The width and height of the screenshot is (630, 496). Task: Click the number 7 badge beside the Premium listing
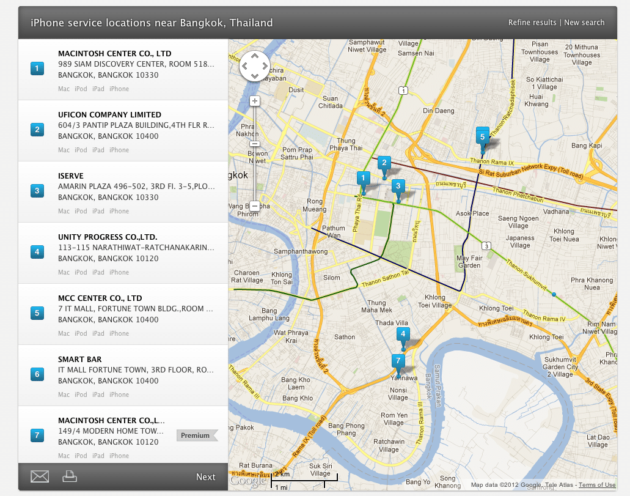(x=37, y=435)
